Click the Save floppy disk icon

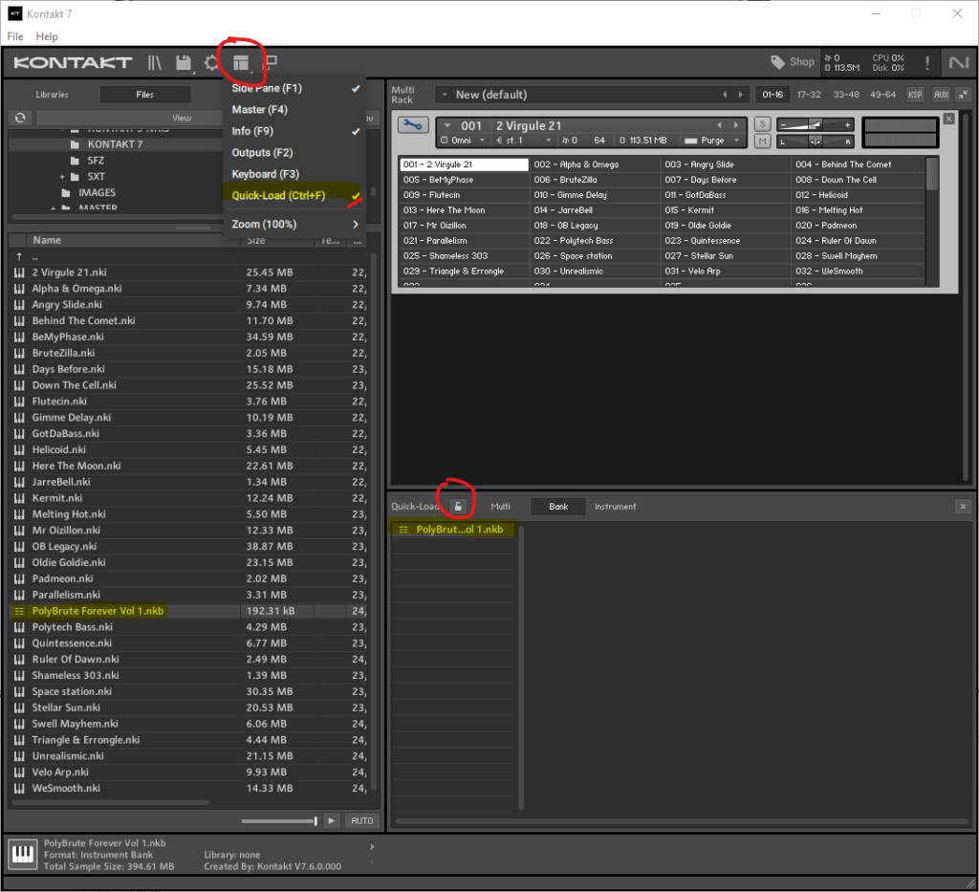tap(184, 63)
